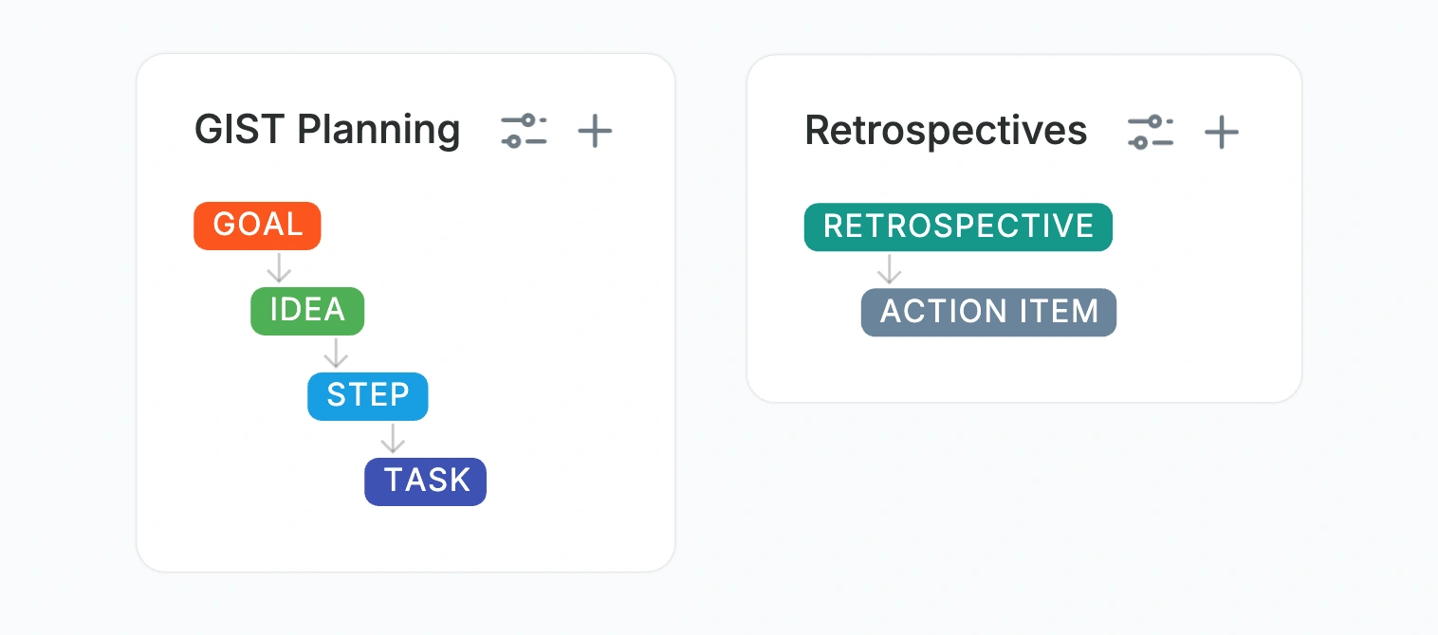This screenshot has width=1438, height=635.
Task: Add new level to Retrospectives hierarchy
Action: point(1222,132)
